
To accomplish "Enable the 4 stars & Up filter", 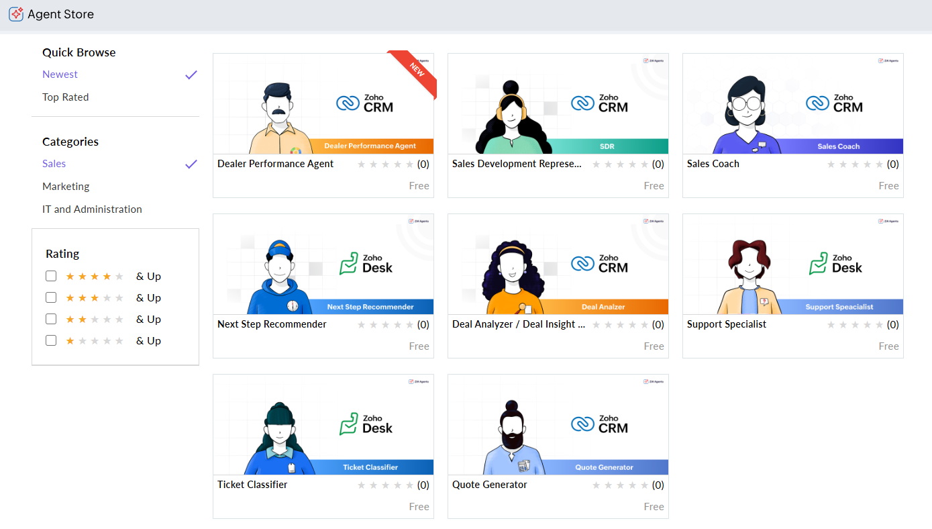I will click(51, 276).
